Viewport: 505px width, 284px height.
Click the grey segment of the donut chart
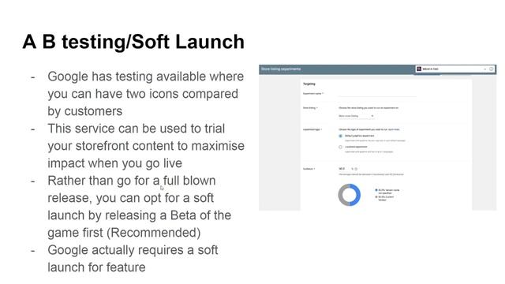tap(341, 196)
